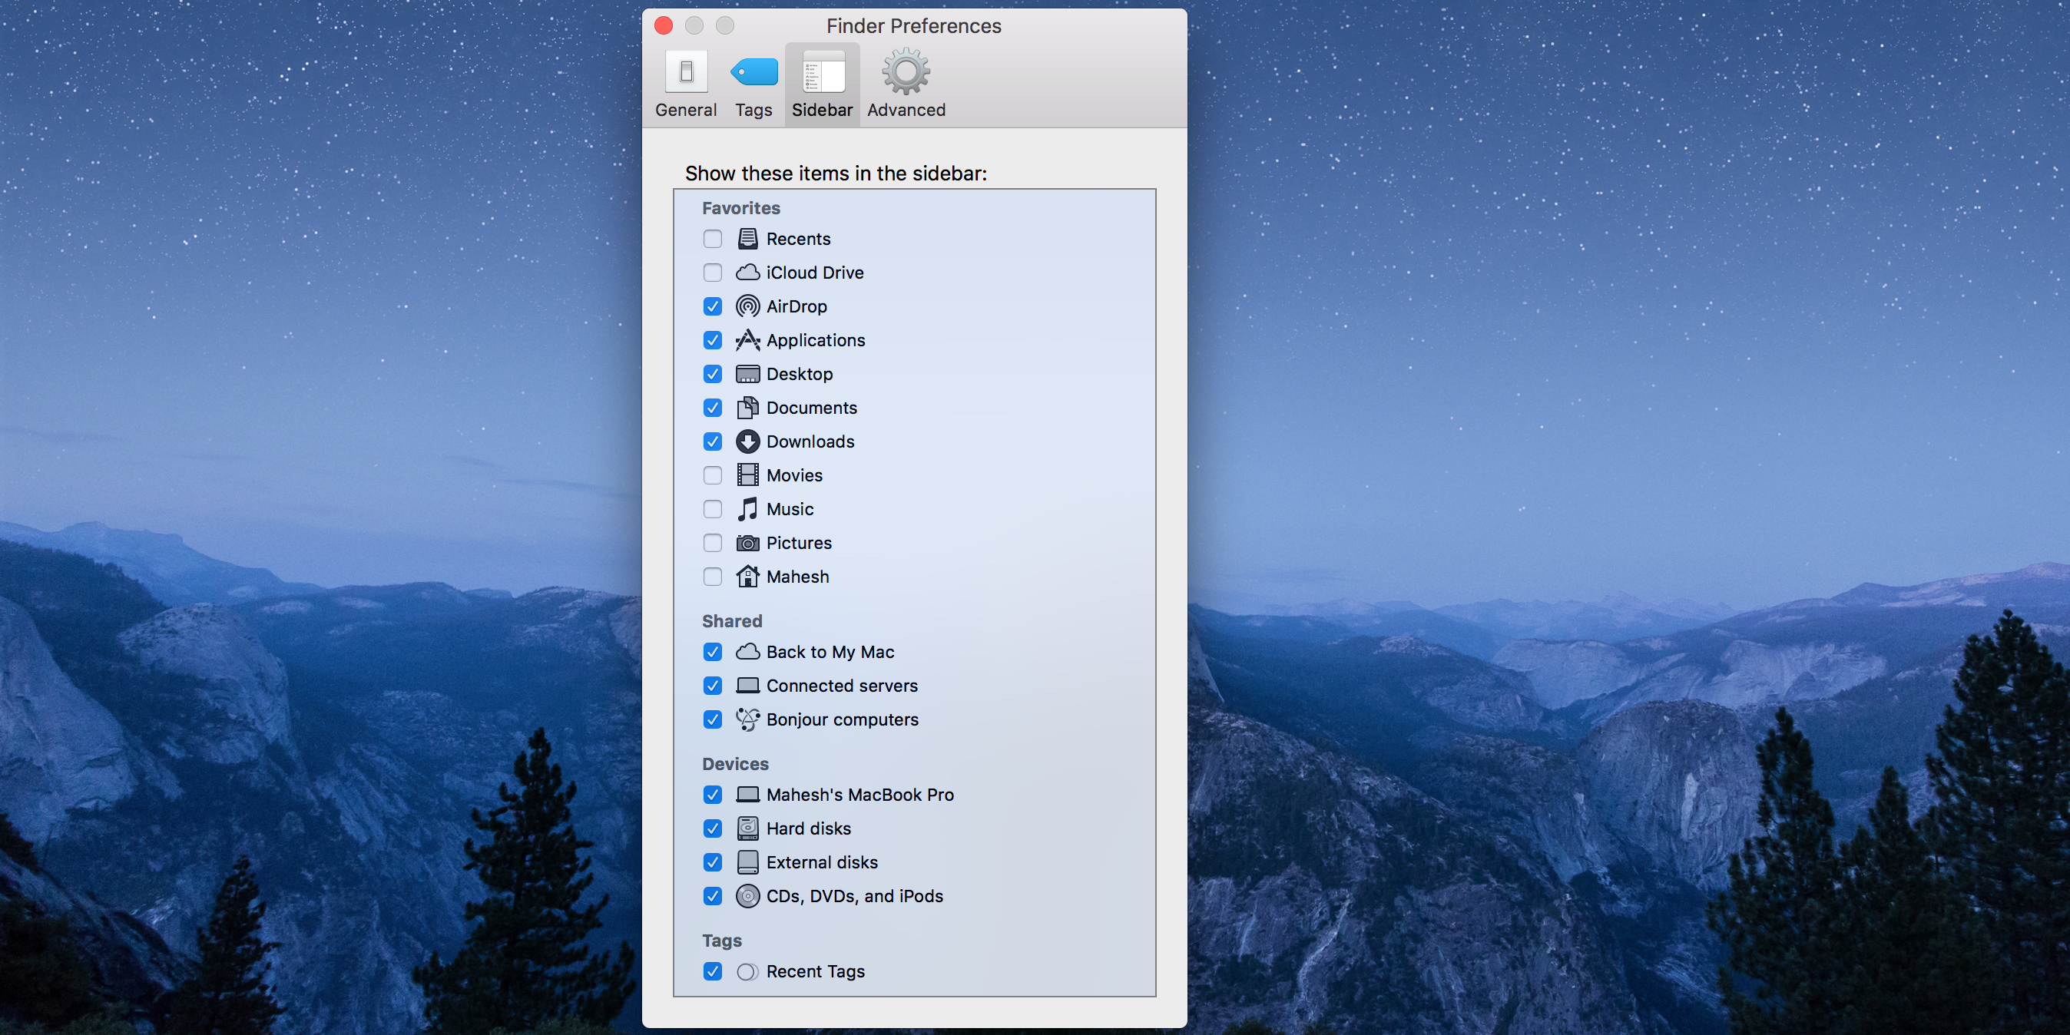
Task: Uncheck the External disks checkbox
Action: tap(712, 862)
